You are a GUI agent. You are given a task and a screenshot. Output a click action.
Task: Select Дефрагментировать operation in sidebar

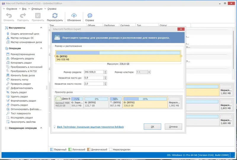pyautogui.click(x=22, y=88)
